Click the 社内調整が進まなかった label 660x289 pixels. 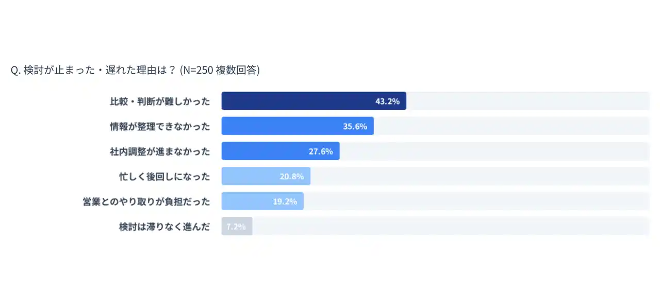160,151
